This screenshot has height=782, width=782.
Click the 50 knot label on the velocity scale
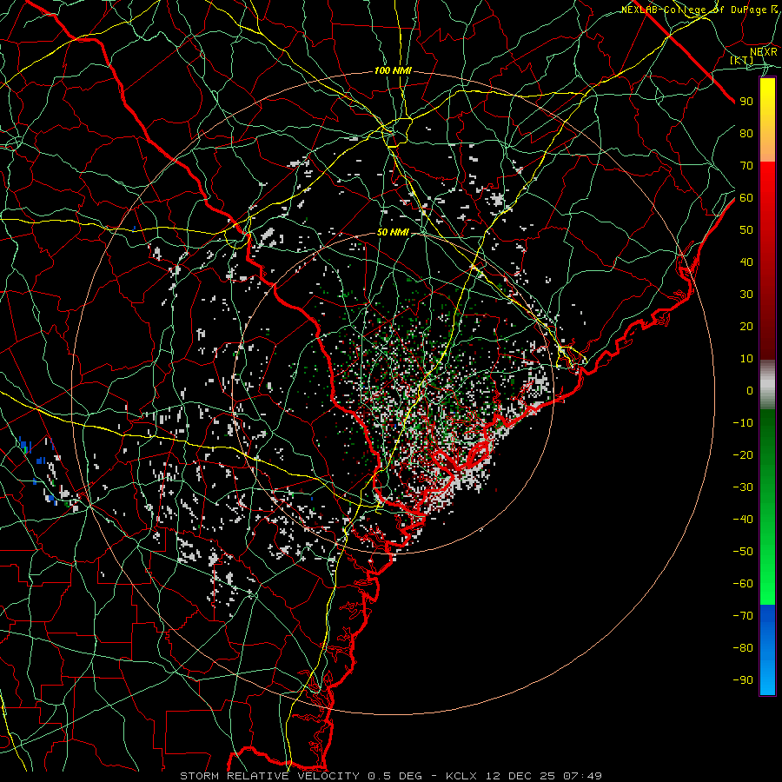(746, 230)
